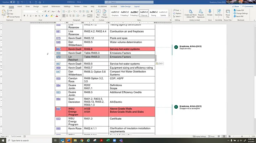Copy the selection to the clipboard
The image size is (256, 143).
(10, 14)
